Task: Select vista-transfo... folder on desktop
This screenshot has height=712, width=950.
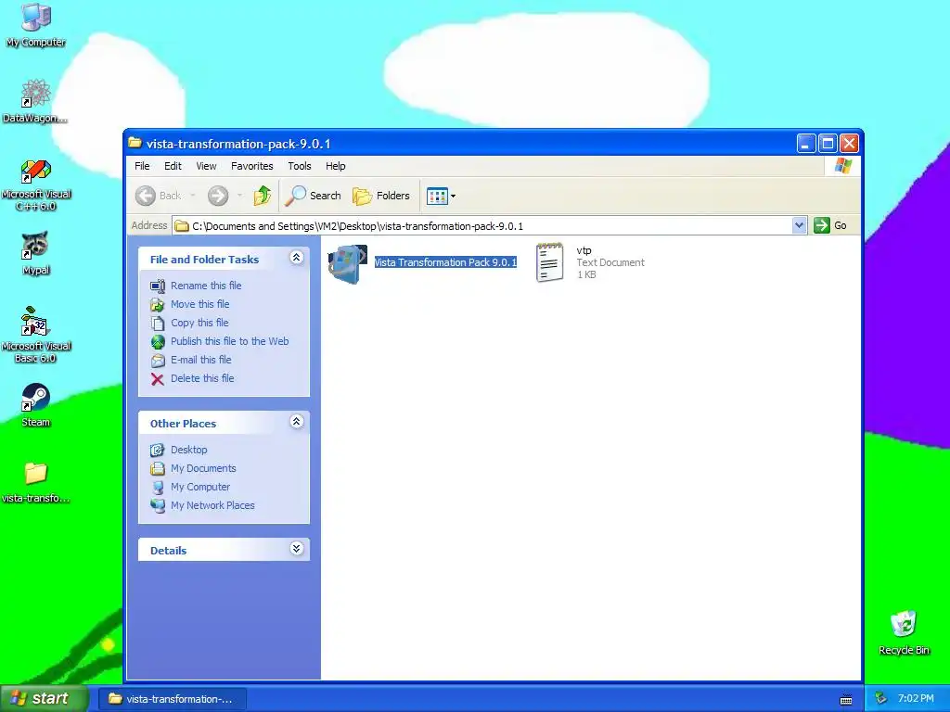Action: pyautogui.click(x=36, y=473)
